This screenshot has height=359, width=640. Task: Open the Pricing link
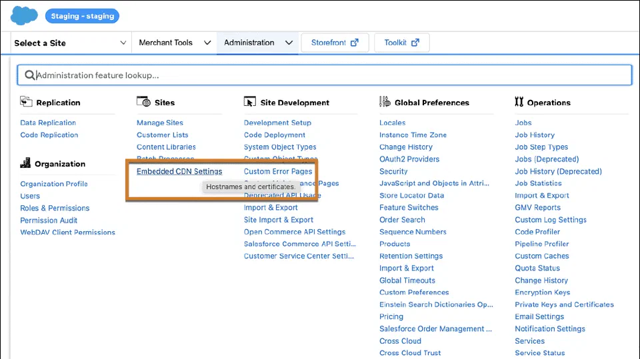pyautogui.click(x=391, y=316)
